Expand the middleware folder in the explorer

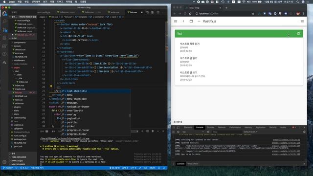pyautogui.click(x=19, y=60)
